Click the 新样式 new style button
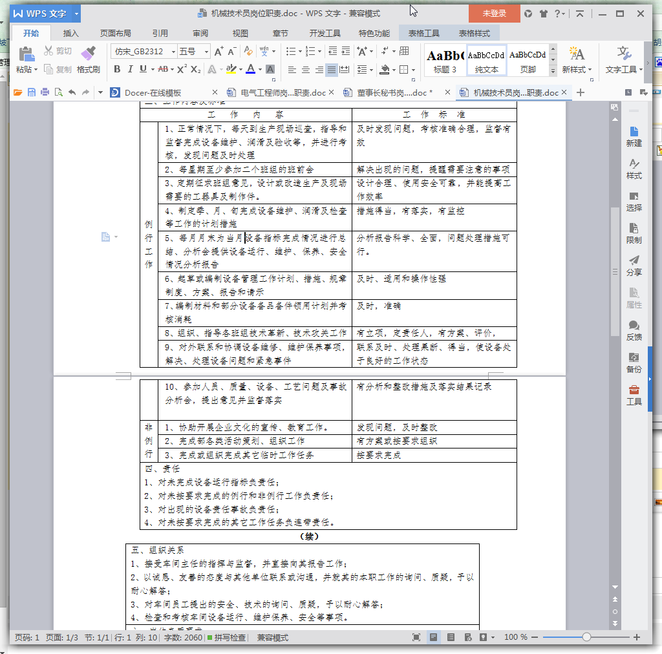This screenshot has width=662, height=654. tap(577, 60)
